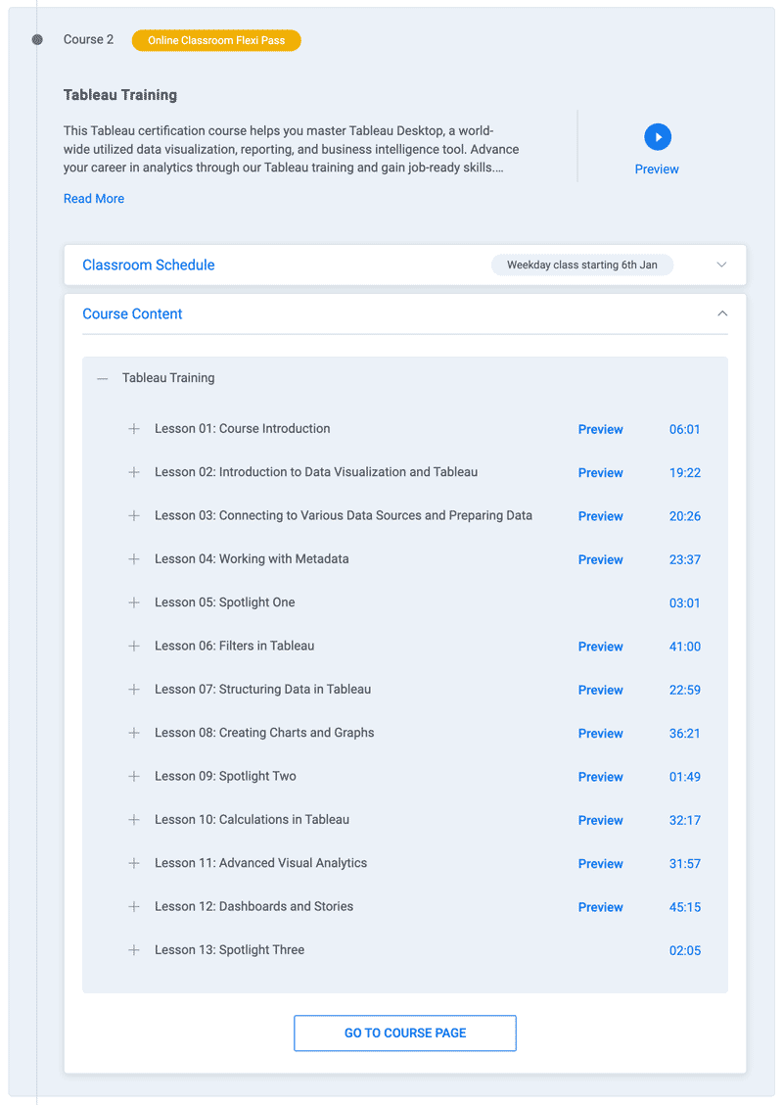
Task: Play the Tableau Training preview video
Action: [x=658, y=137]
